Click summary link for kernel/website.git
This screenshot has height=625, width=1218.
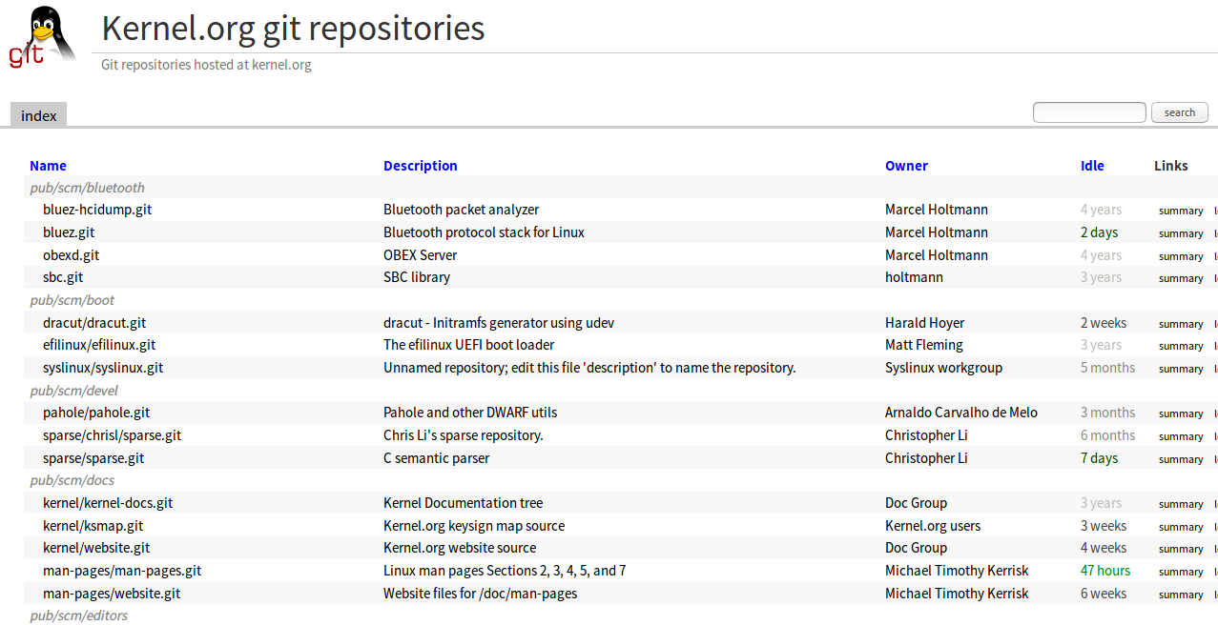(x=1181, y=549)
